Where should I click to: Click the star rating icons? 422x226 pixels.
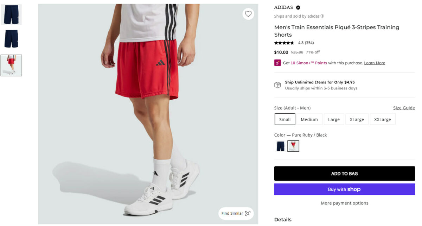284,43
